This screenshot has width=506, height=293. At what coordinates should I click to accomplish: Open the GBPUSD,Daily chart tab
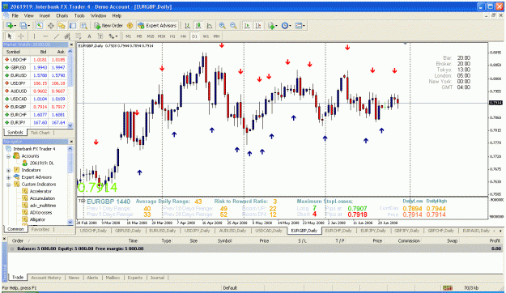tap(129, 231)
